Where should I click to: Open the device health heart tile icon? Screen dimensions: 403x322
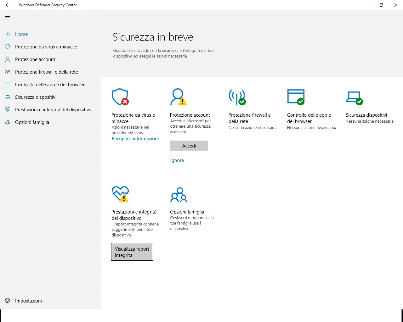[x=120, y=194]
